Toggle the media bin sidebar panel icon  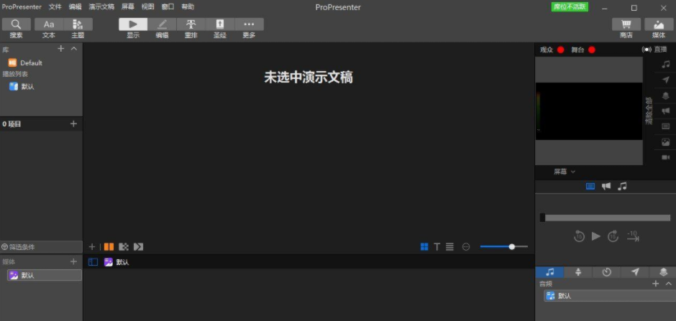click(x=93, y=261)
